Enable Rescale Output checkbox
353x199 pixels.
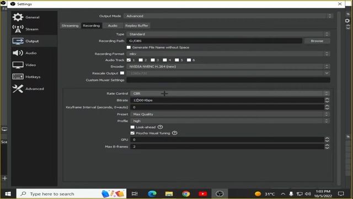coord(122,73)
